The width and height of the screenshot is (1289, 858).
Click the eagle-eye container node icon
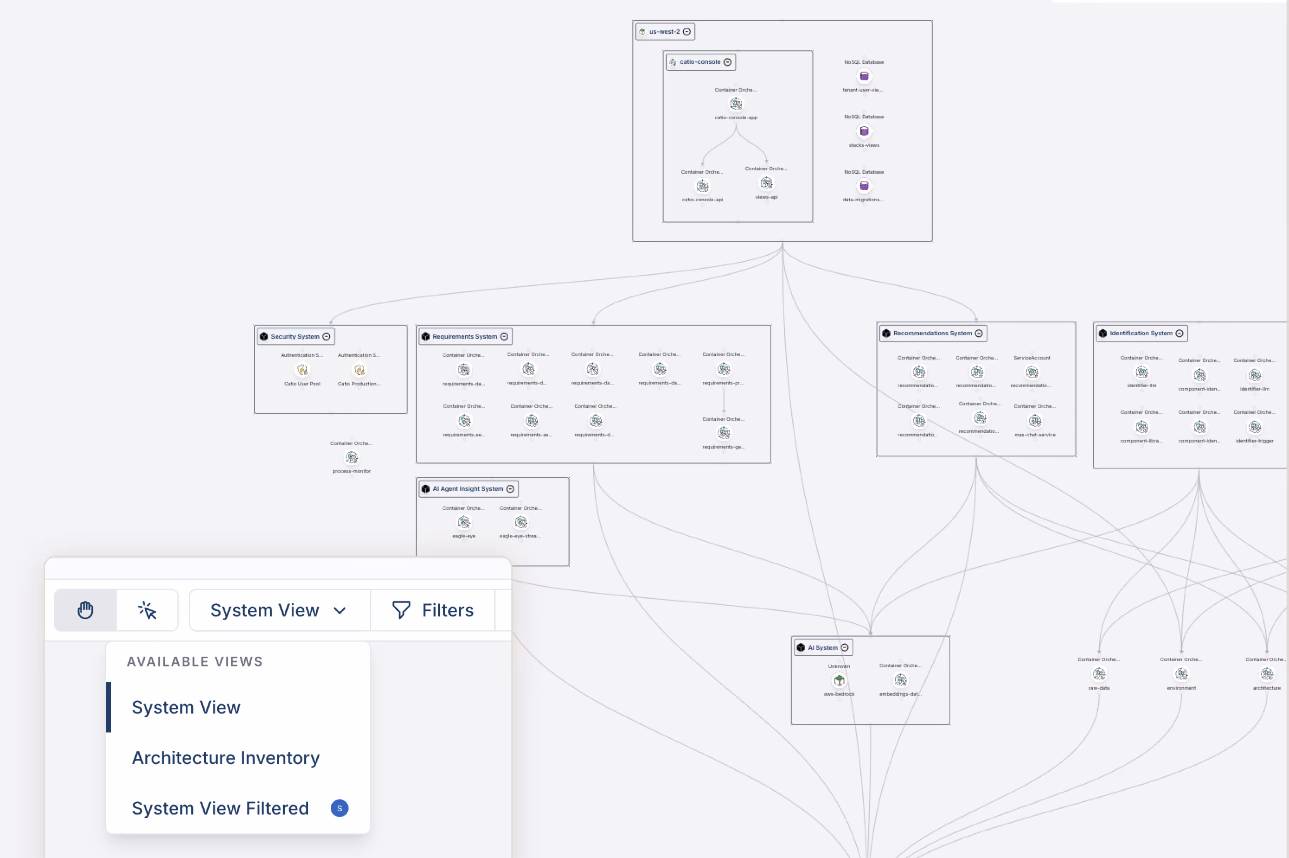pyautogui.click(x=464, y=522)
